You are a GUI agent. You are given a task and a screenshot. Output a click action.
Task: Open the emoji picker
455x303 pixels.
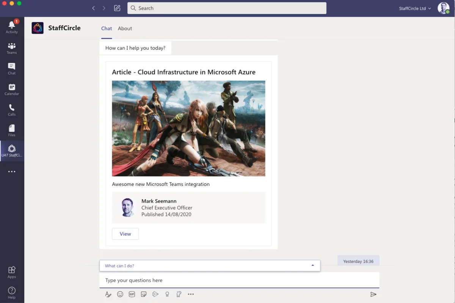120,294
